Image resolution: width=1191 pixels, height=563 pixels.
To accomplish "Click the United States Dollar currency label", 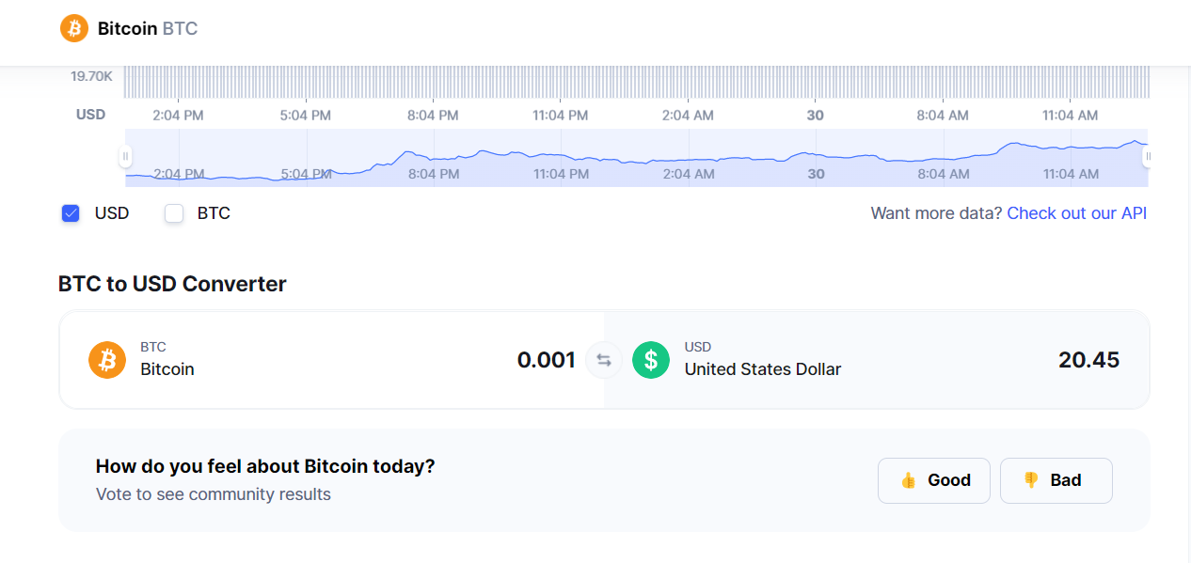I will [763, 369].
